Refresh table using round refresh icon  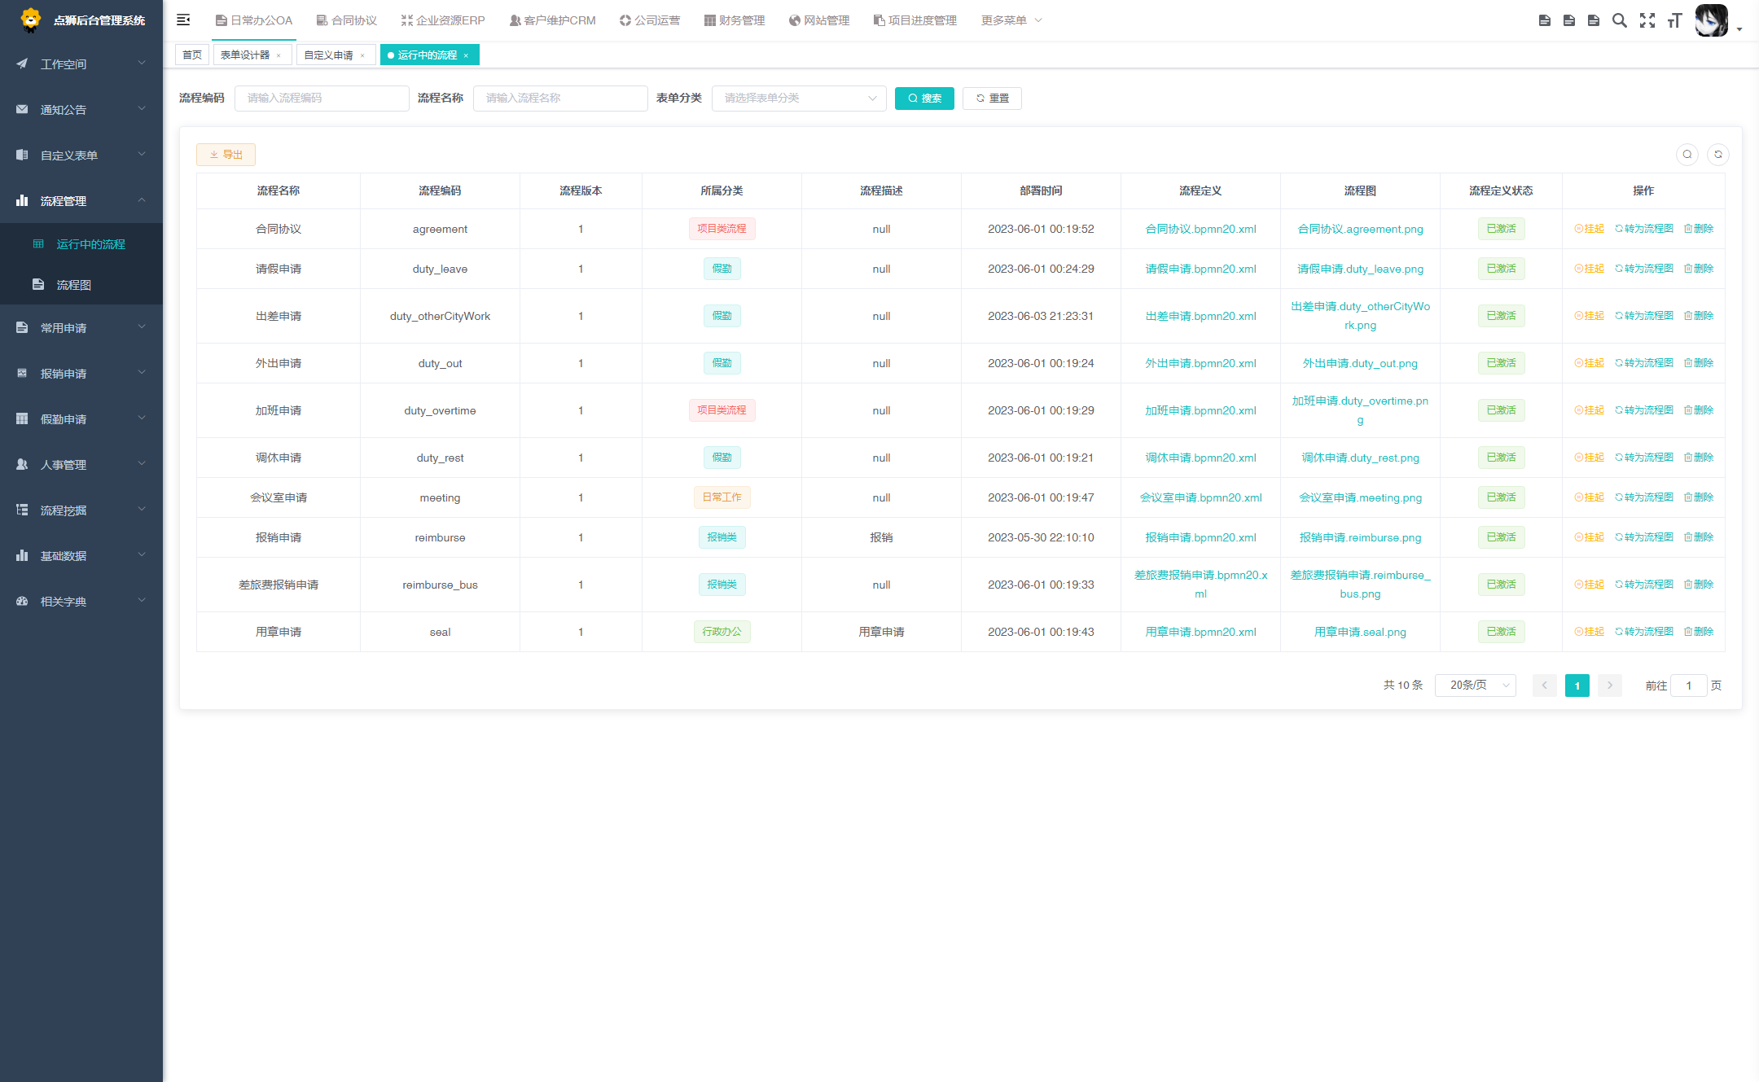click(1717, 155)
